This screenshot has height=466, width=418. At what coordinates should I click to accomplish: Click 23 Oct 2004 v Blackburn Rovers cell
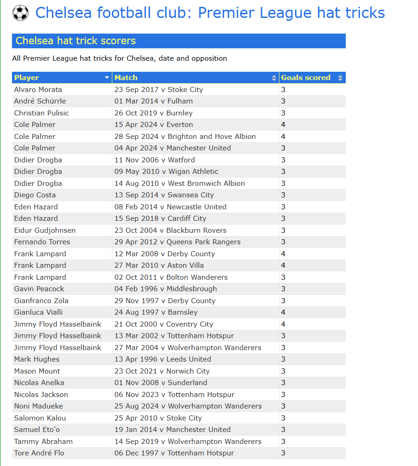tap(196, 230)
